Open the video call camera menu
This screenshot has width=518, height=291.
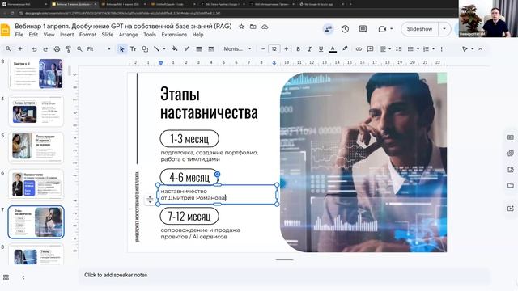click(385, 29)
